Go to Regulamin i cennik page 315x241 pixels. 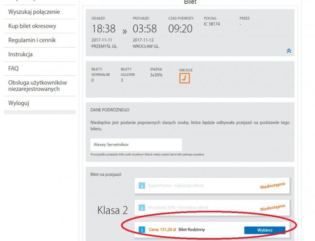[x=32, y=40]
